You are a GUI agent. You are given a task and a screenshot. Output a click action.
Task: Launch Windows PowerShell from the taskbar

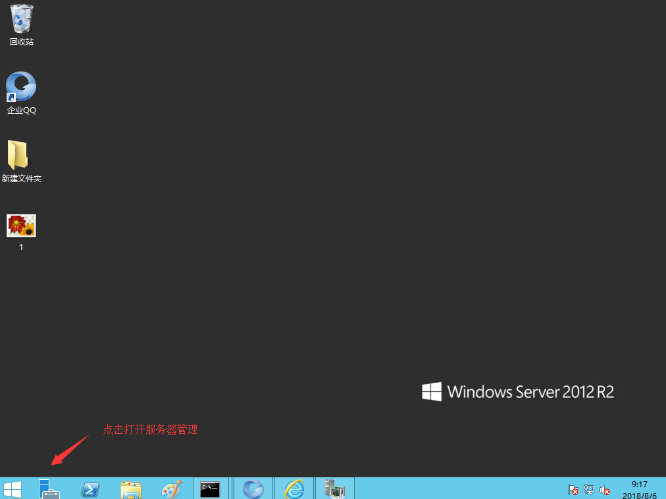[90, 489]
